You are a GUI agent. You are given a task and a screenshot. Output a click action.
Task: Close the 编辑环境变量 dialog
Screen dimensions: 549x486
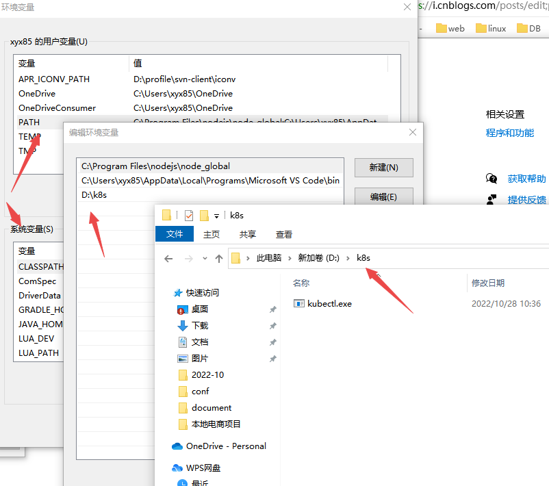coord(413,132)
